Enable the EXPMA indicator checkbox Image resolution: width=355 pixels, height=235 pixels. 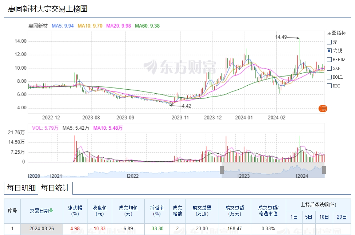(x=329, y=60)
